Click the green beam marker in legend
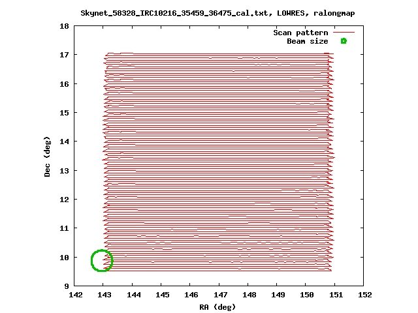 [344, 41]
